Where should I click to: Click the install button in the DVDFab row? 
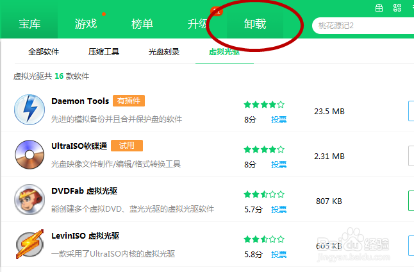tap(411, 201)
